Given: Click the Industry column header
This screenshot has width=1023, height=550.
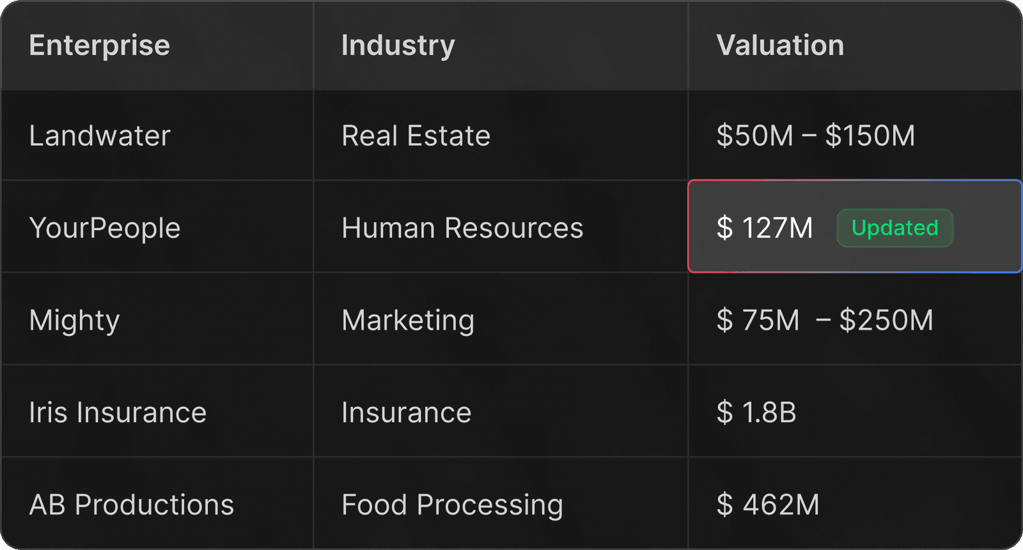Looking at the screenshot, I should tap(398, 45).
